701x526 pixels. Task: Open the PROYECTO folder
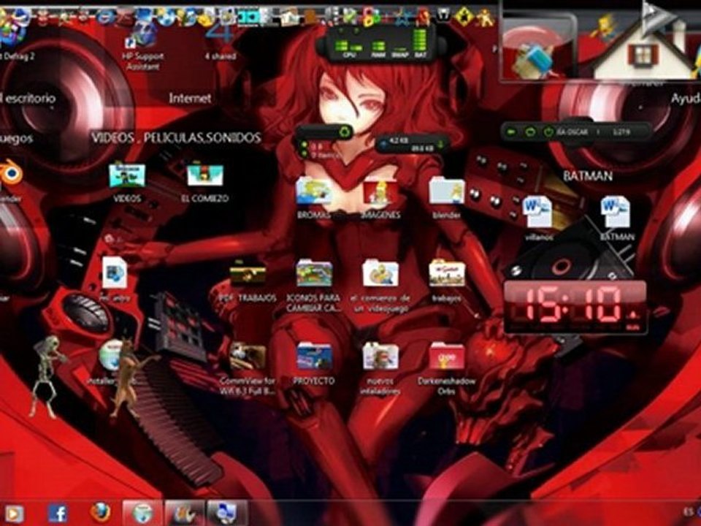click(x=314, y=364)
